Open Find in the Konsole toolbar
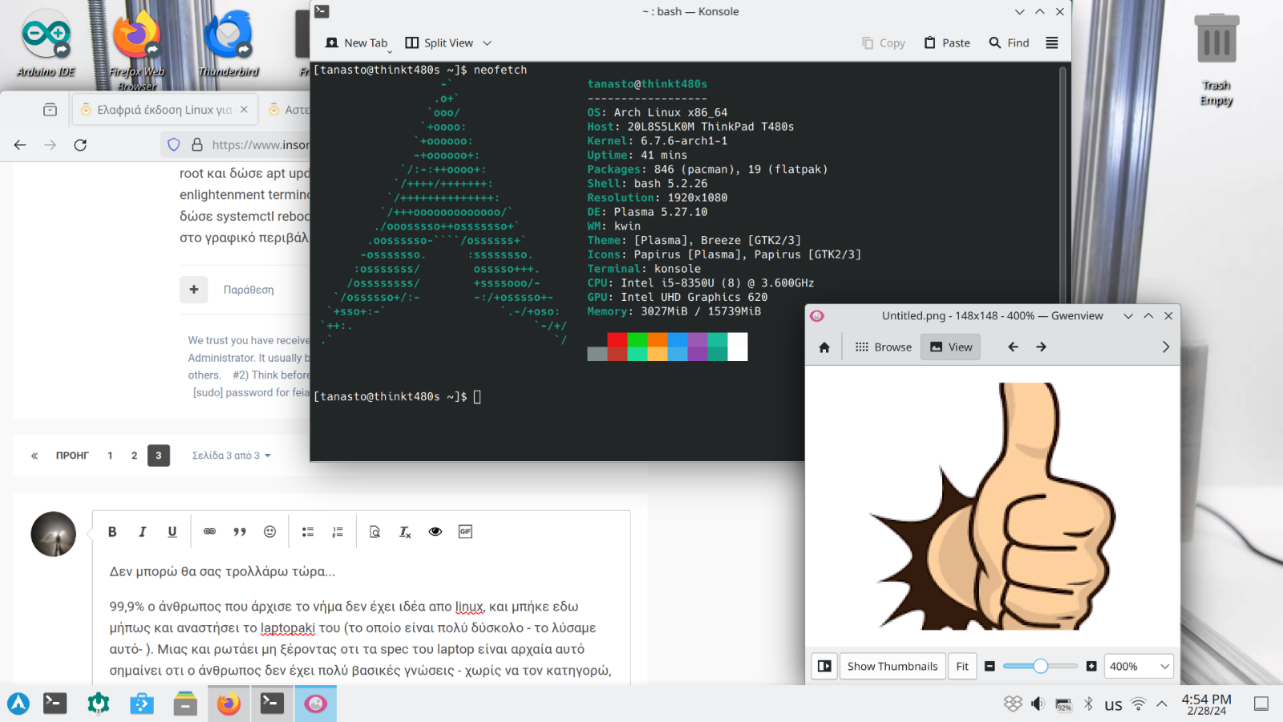 point(1009,43)
